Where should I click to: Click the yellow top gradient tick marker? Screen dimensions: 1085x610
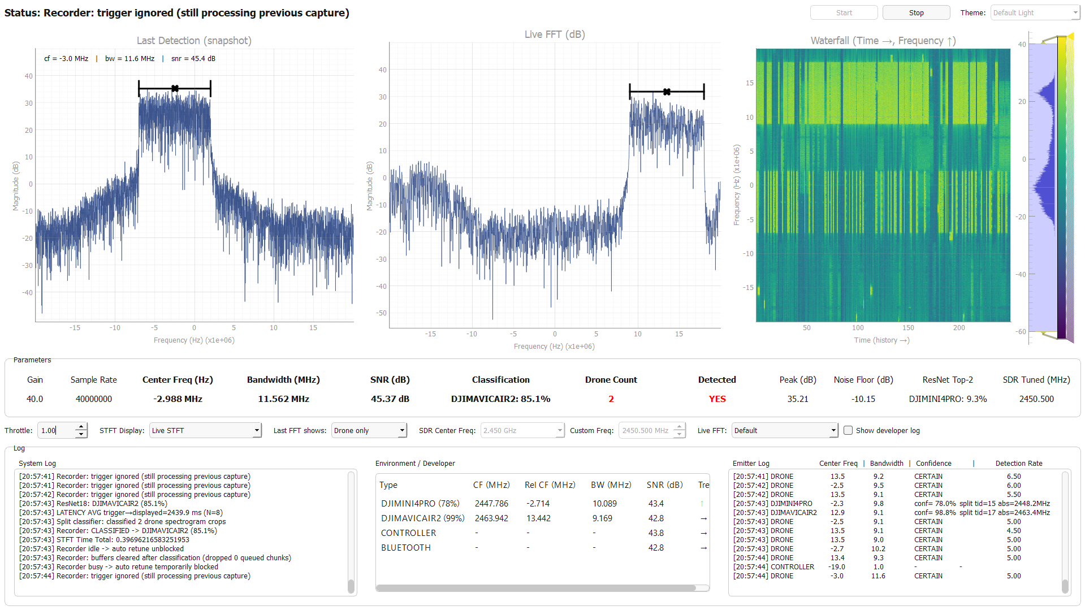(1070, 36)
